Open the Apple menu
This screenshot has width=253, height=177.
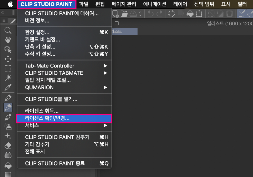click(10, 4)
